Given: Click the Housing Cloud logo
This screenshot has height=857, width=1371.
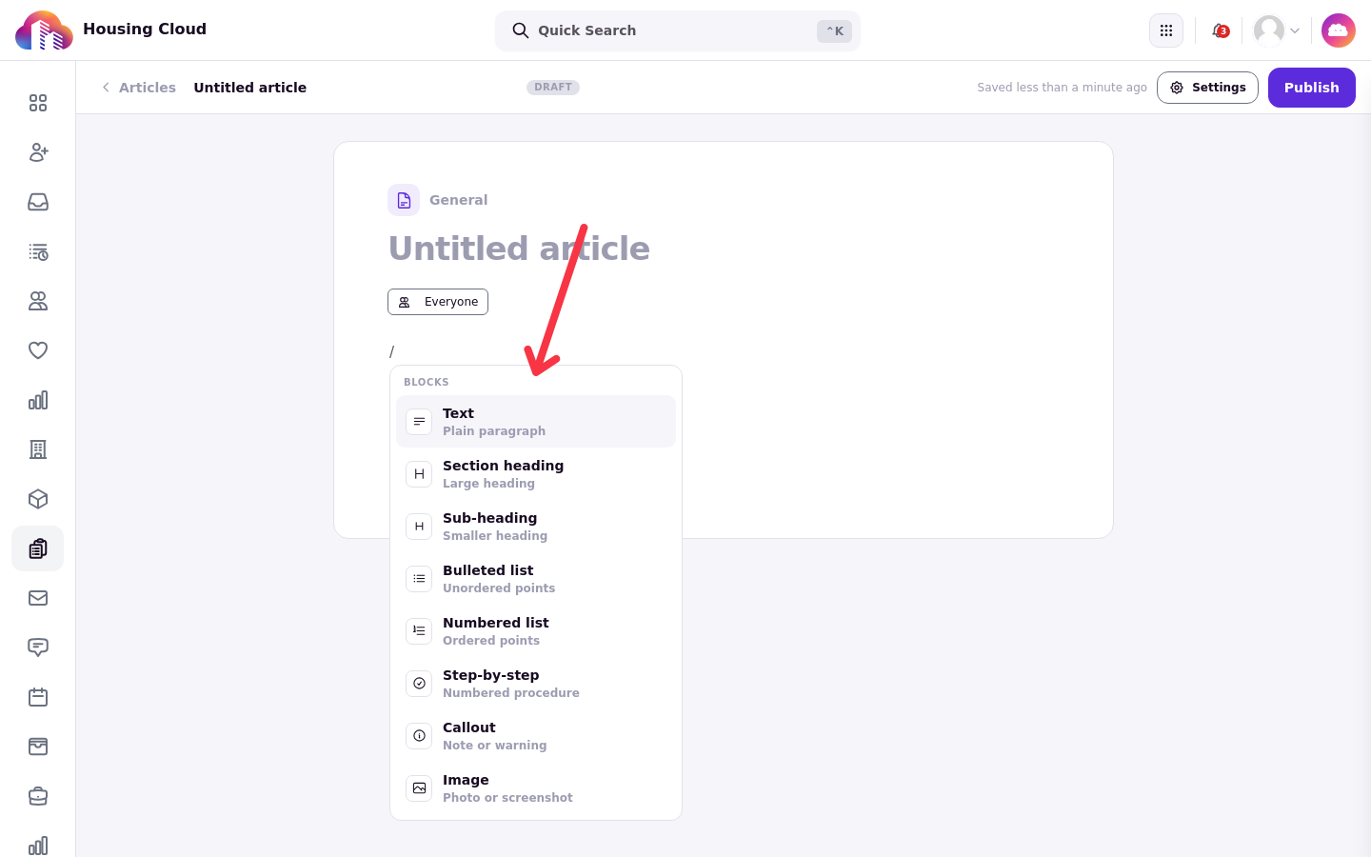Looking at the screenshot, I should tap(44, 30).
